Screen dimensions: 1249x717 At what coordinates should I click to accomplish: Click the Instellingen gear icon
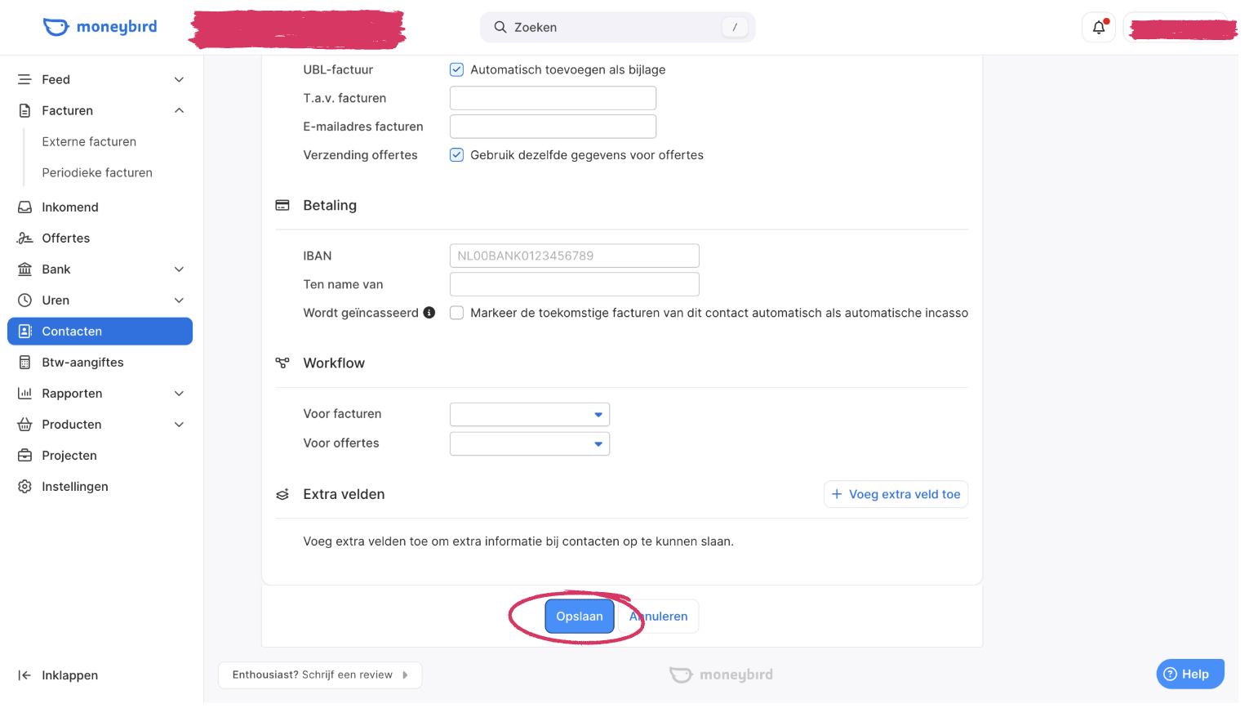(25, 487)
